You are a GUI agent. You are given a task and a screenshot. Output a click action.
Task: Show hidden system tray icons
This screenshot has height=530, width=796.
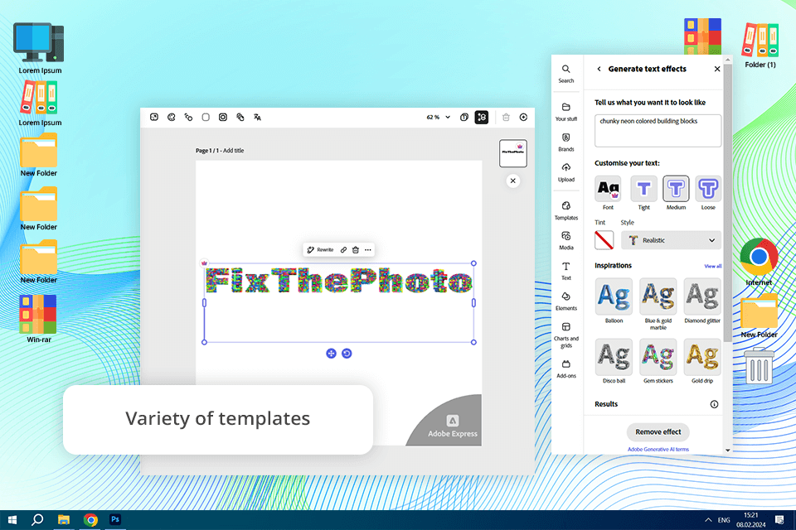[708, 520]
